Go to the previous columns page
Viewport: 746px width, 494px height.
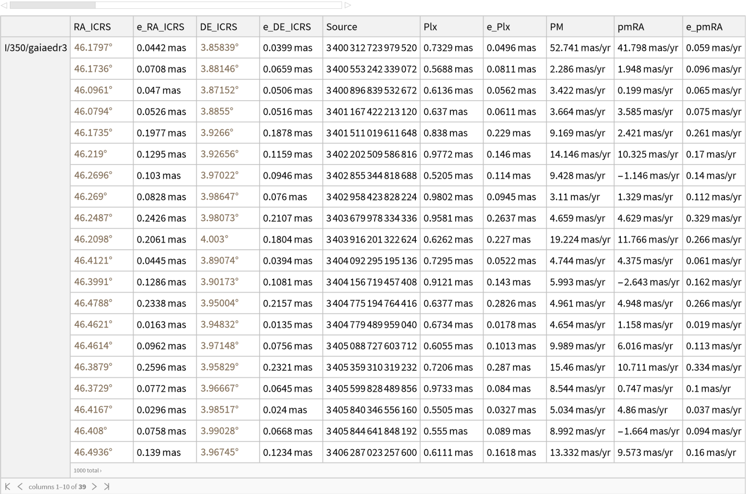tap(20, 487)
